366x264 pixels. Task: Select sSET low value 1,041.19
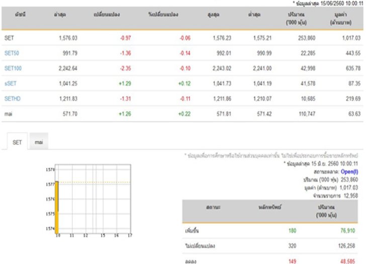pos(262,84)
